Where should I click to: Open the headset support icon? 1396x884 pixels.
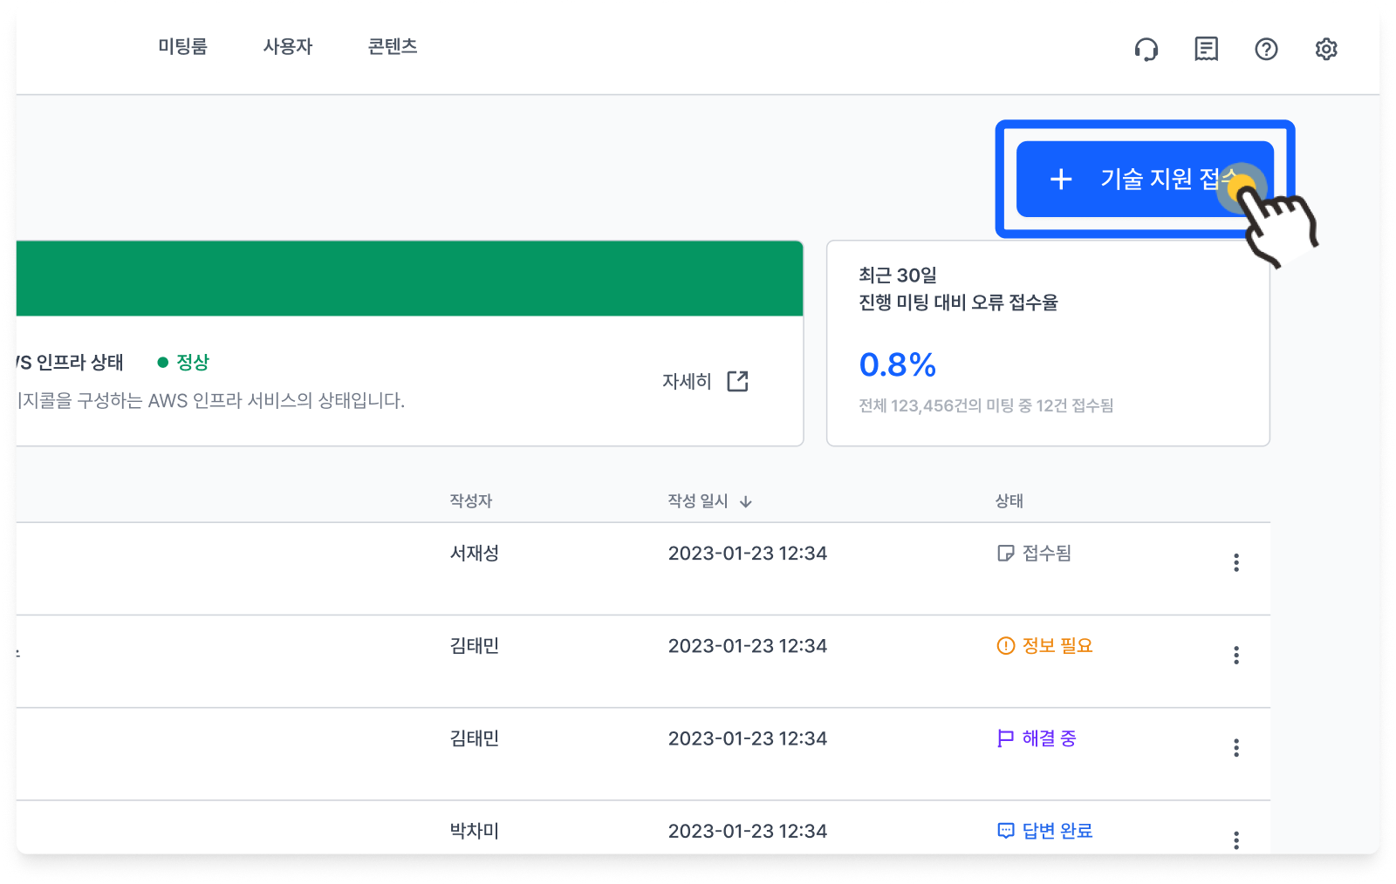(x=1146, y=49)
